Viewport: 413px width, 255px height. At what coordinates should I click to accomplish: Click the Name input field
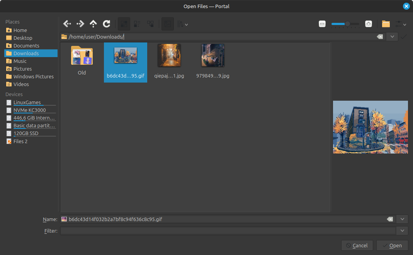click(227, 219)
